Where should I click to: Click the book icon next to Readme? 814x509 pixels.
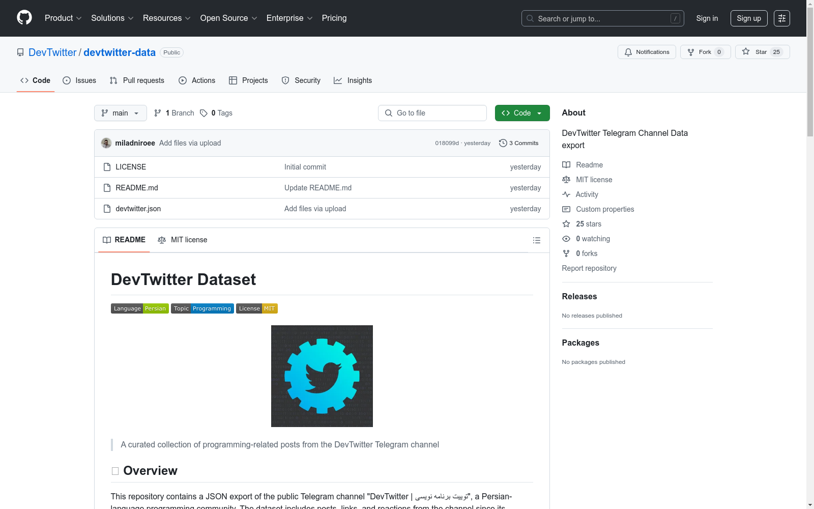[x=566, y=165]
